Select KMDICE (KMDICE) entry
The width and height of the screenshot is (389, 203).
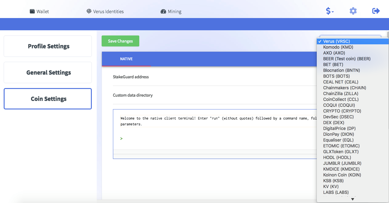click(x=353, y=169)
